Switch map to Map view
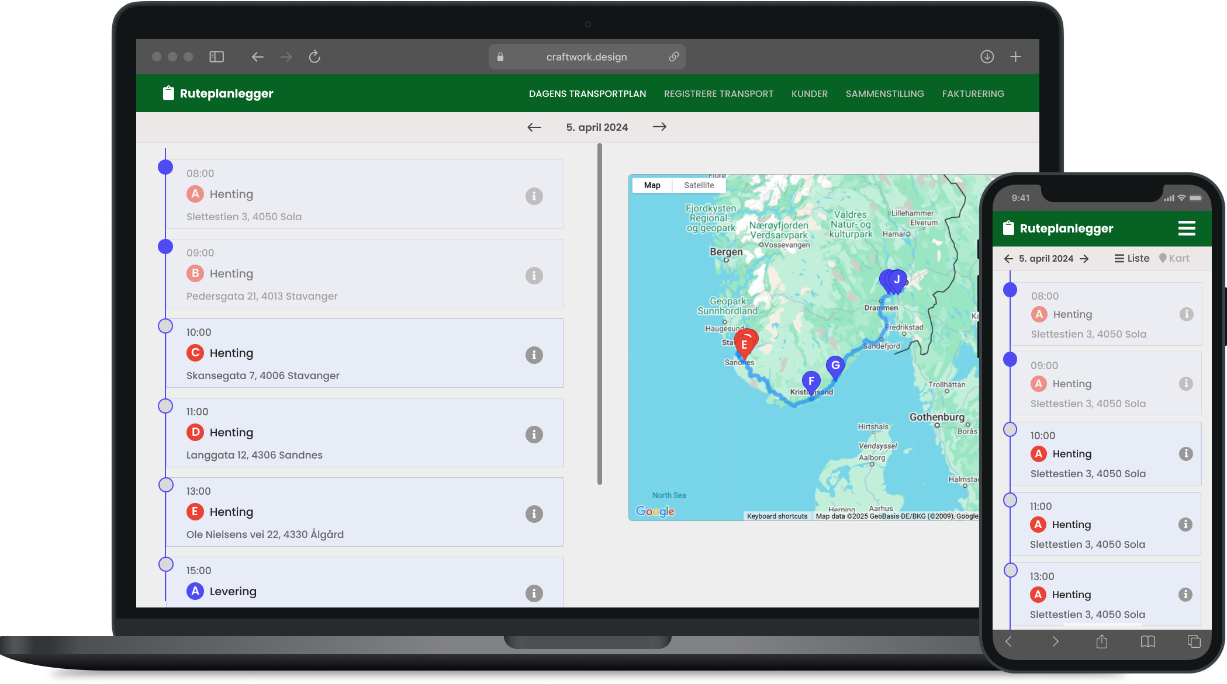The image size is (1227, 684). coord(652,185)
